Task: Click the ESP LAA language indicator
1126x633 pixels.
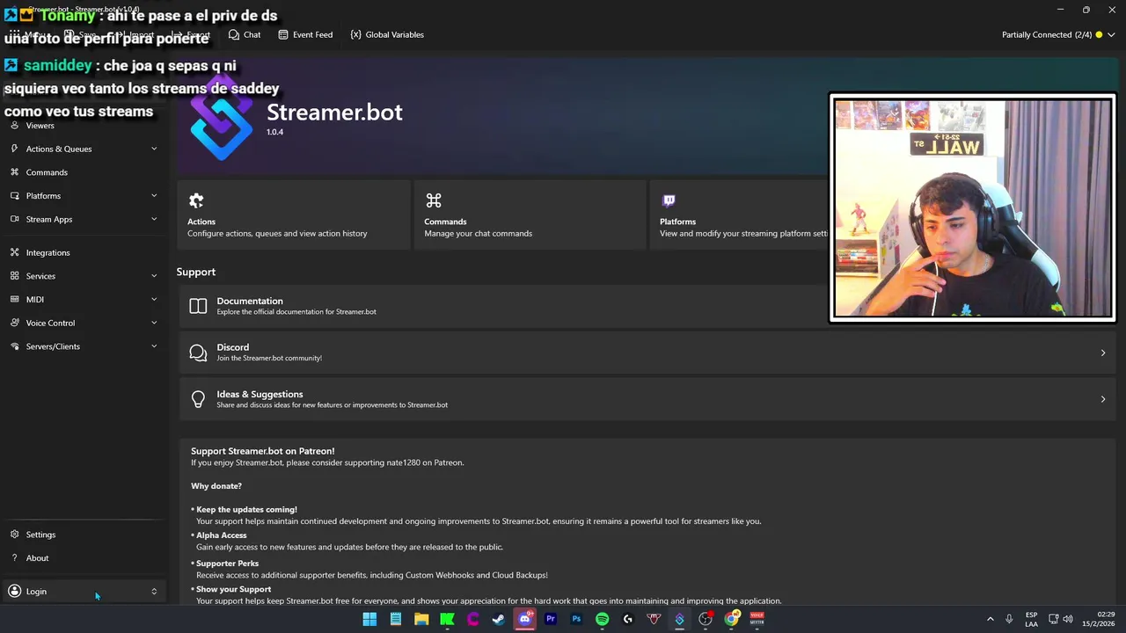Action: tap(1031, 619)
